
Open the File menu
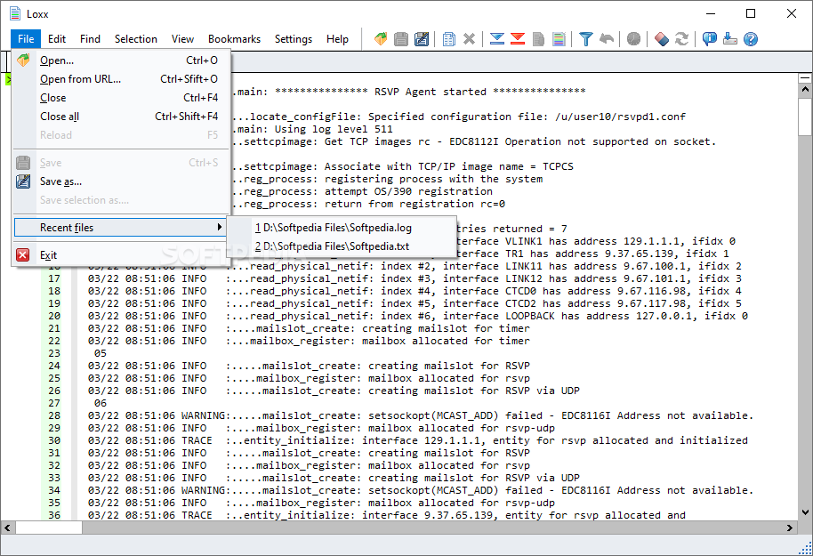pos(26,39)
